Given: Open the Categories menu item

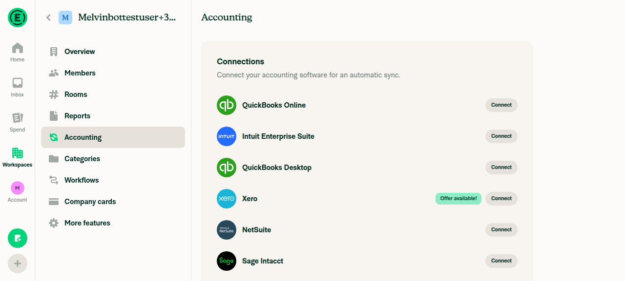Looking at the screenshot, I should click(x=113, y=159).
